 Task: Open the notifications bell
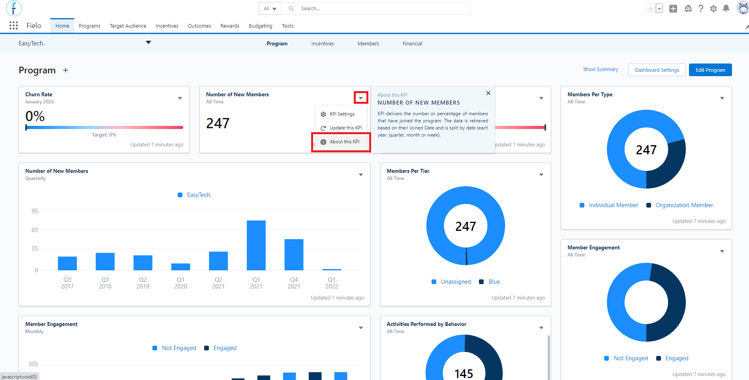tap(726, 9)
